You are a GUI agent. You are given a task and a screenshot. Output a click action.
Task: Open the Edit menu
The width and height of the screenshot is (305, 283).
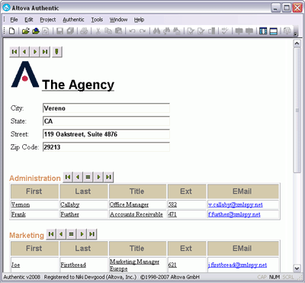[29, 20]
